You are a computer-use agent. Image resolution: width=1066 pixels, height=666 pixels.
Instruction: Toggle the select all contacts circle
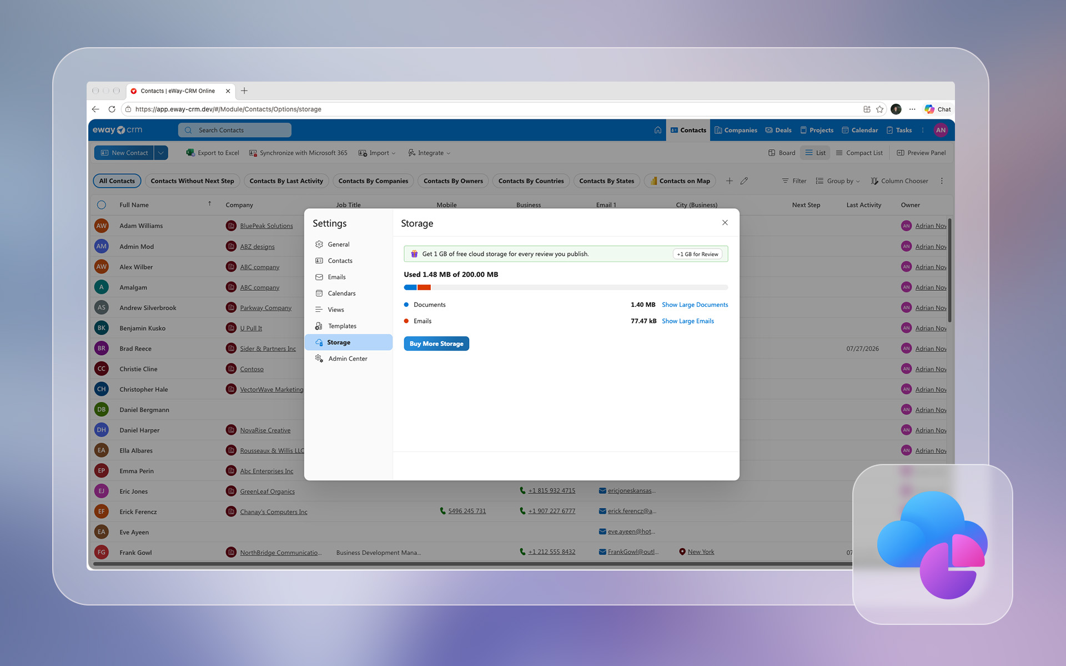(102, 205)
